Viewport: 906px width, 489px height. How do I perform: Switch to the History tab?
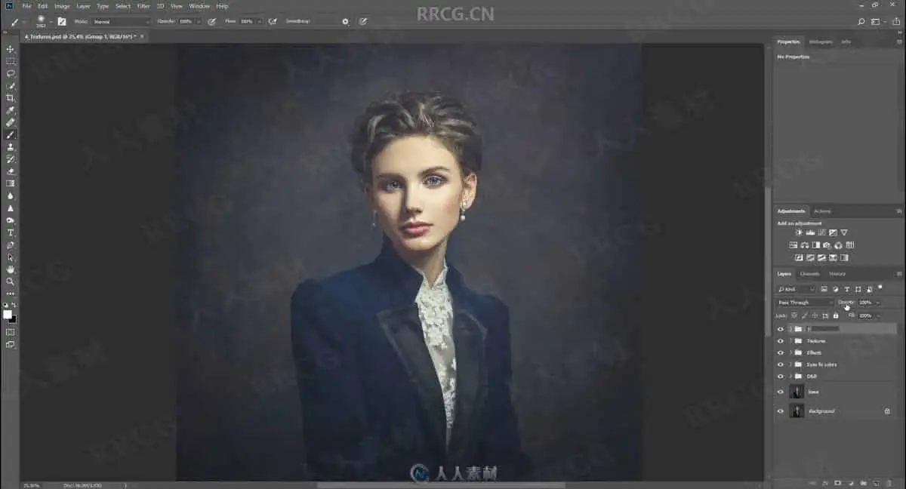coord(837,274)
